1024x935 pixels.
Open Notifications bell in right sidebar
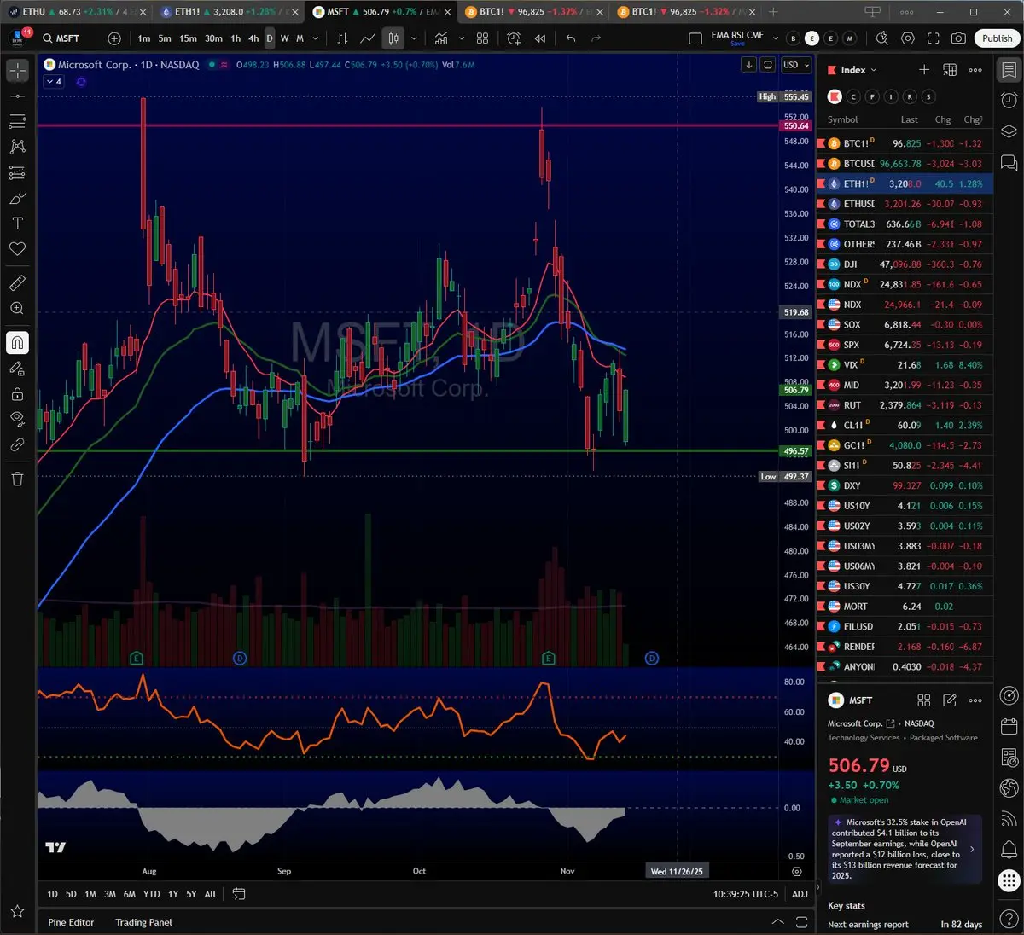point(1009,850)
